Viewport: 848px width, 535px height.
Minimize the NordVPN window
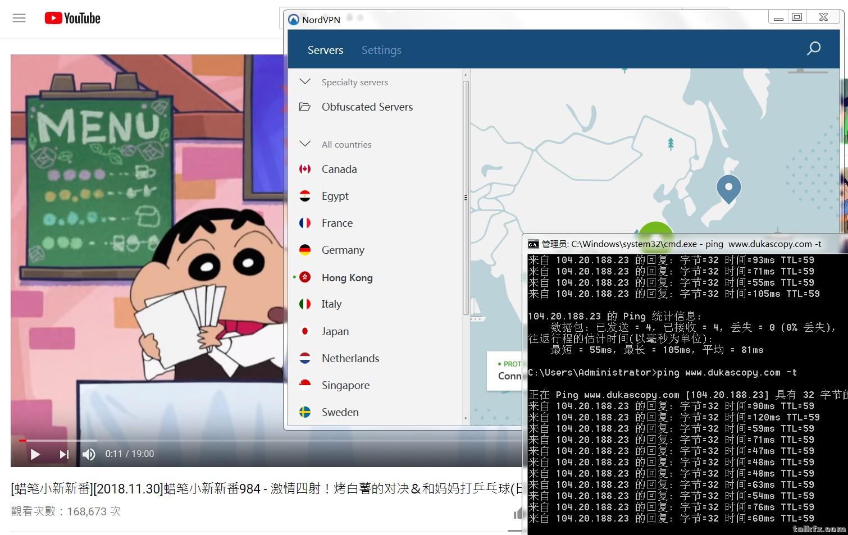(x=778, y=17)
